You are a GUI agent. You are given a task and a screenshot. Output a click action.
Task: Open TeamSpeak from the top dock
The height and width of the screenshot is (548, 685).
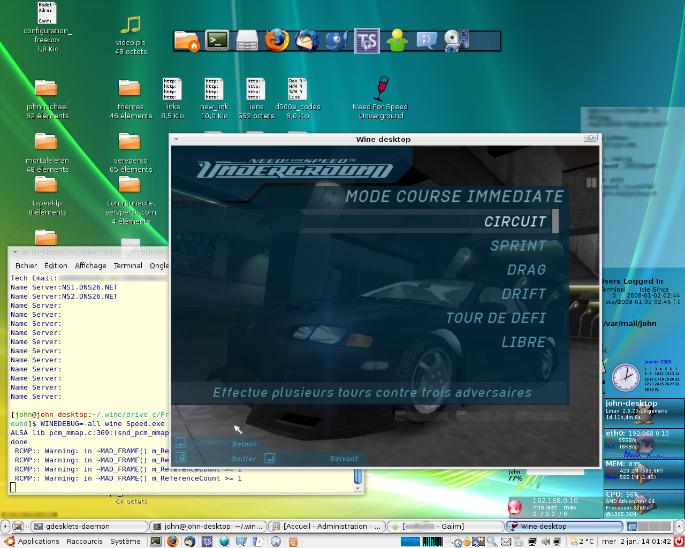pyautogui.click(x=367, y=41)
